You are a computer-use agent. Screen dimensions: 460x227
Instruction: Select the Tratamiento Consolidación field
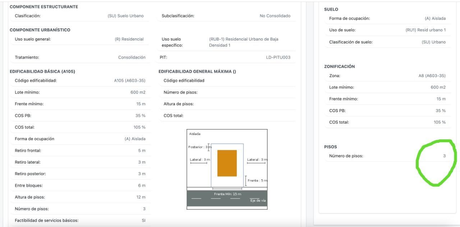coord(80,57)
